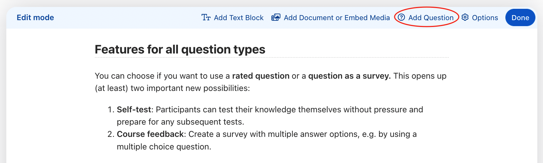Click the media icon for Add Document
Image resolution: width=543 pixels, height=163 pixels.
pos(276,18)
